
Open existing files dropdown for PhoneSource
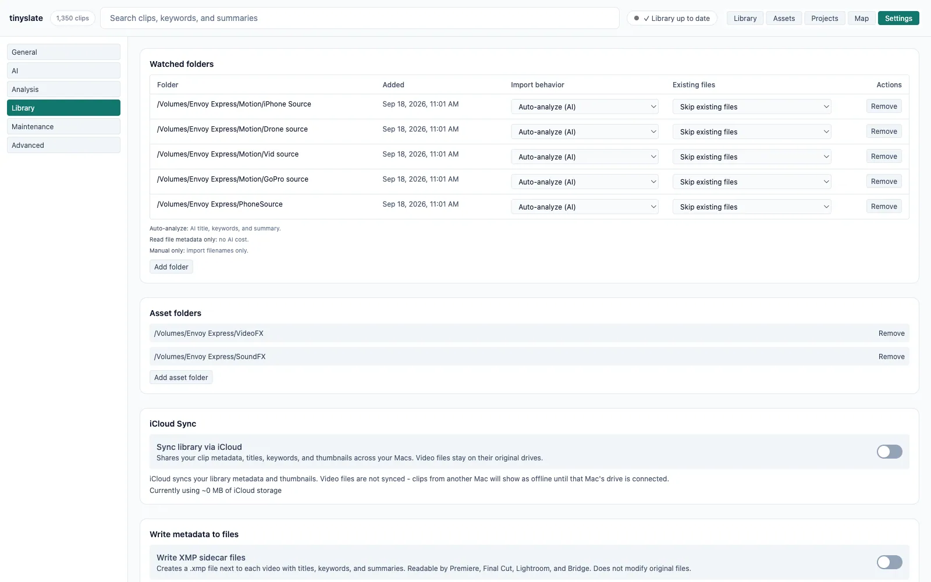[x=752, y=207]
